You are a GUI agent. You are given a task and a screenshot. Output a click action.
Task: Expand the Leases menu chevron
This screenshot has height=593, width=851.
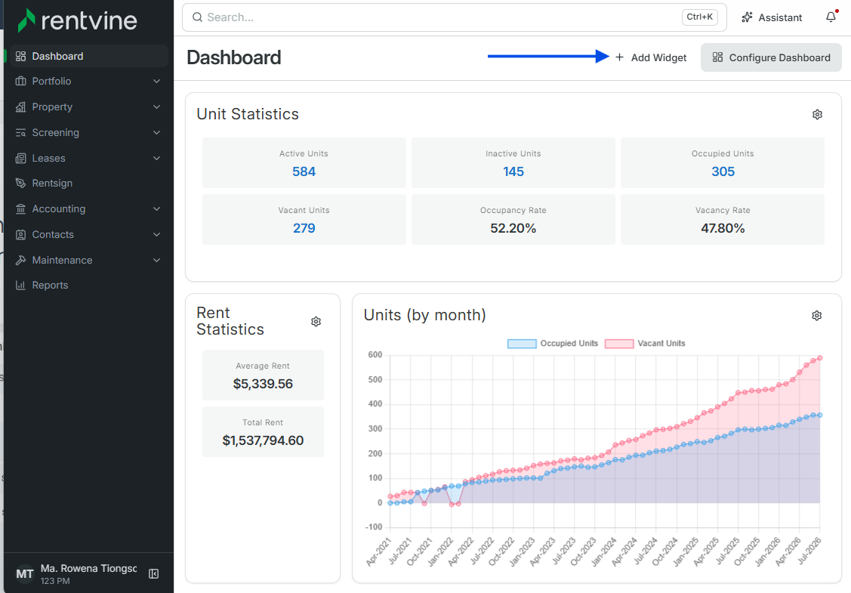pos(157,158)
